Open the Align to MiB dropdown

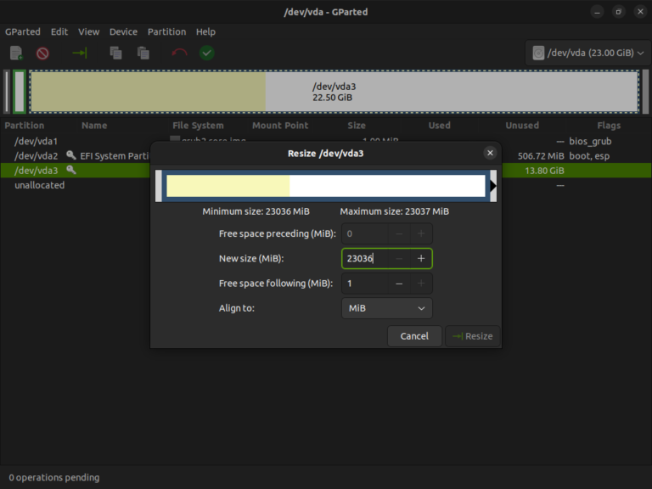click(x=387, y=308)
